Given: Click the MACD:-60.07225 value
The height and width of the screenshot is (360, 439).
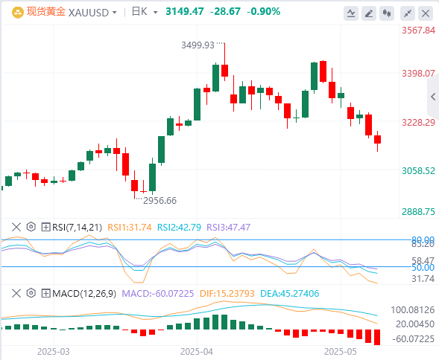Looking at the screenshot, I should pyautogui.click(x=158, y=294).
